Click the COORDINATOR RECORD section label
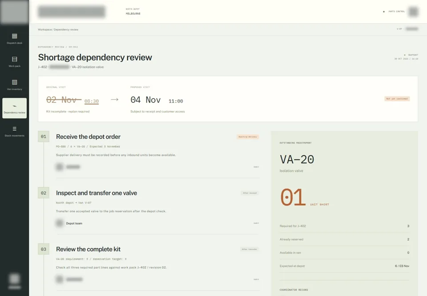The image size is (427, 296). (294, 290)
